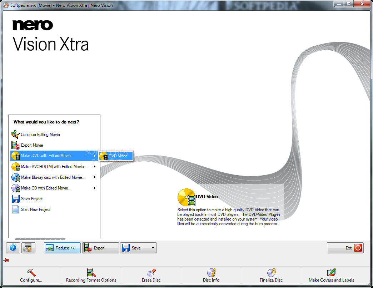Click the Continue Editing Movie icon
This screenshot has height=288, width=373.
pos(15,134)
